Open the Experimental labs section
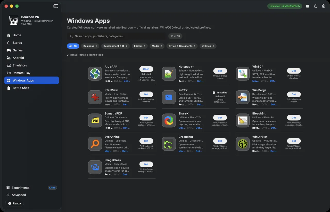330x212 pixels. [31, 188]
